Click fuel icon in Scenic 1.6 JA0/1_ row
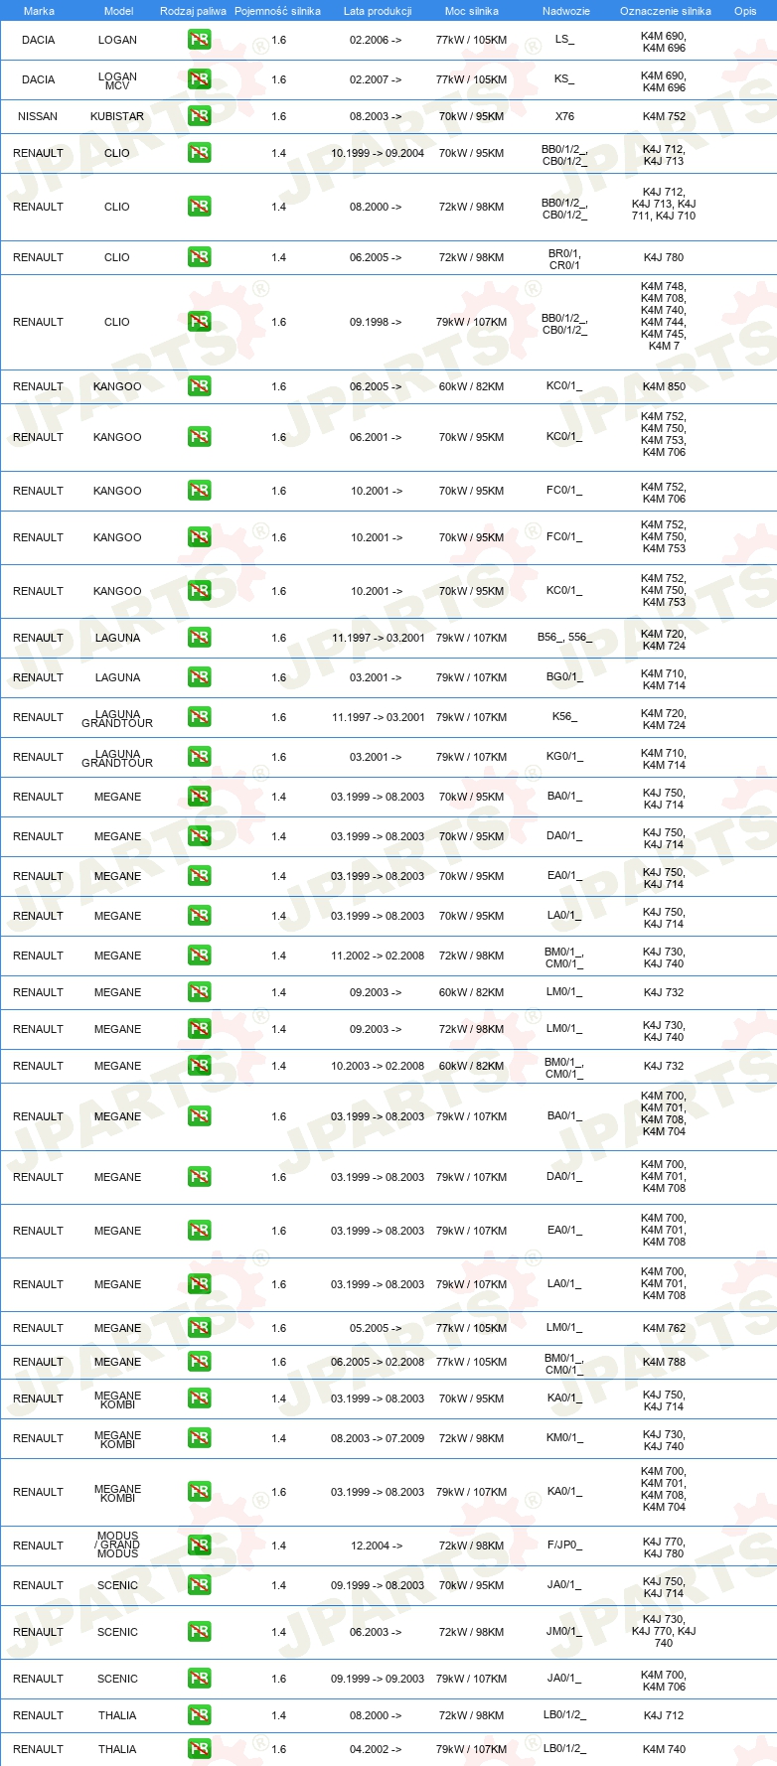 [199, 1680]
